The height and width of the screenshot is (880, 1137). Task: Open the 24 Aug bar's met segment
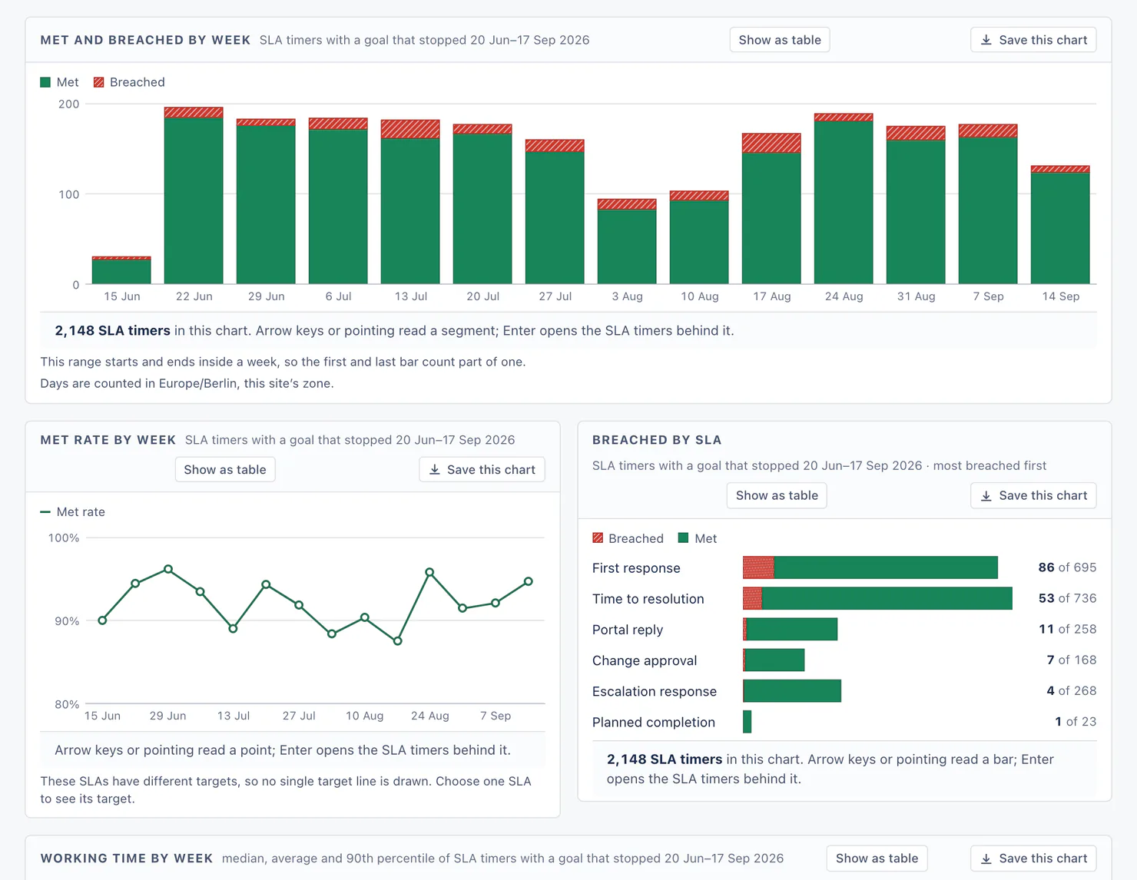pyautogui.click(x=844, y=203)
